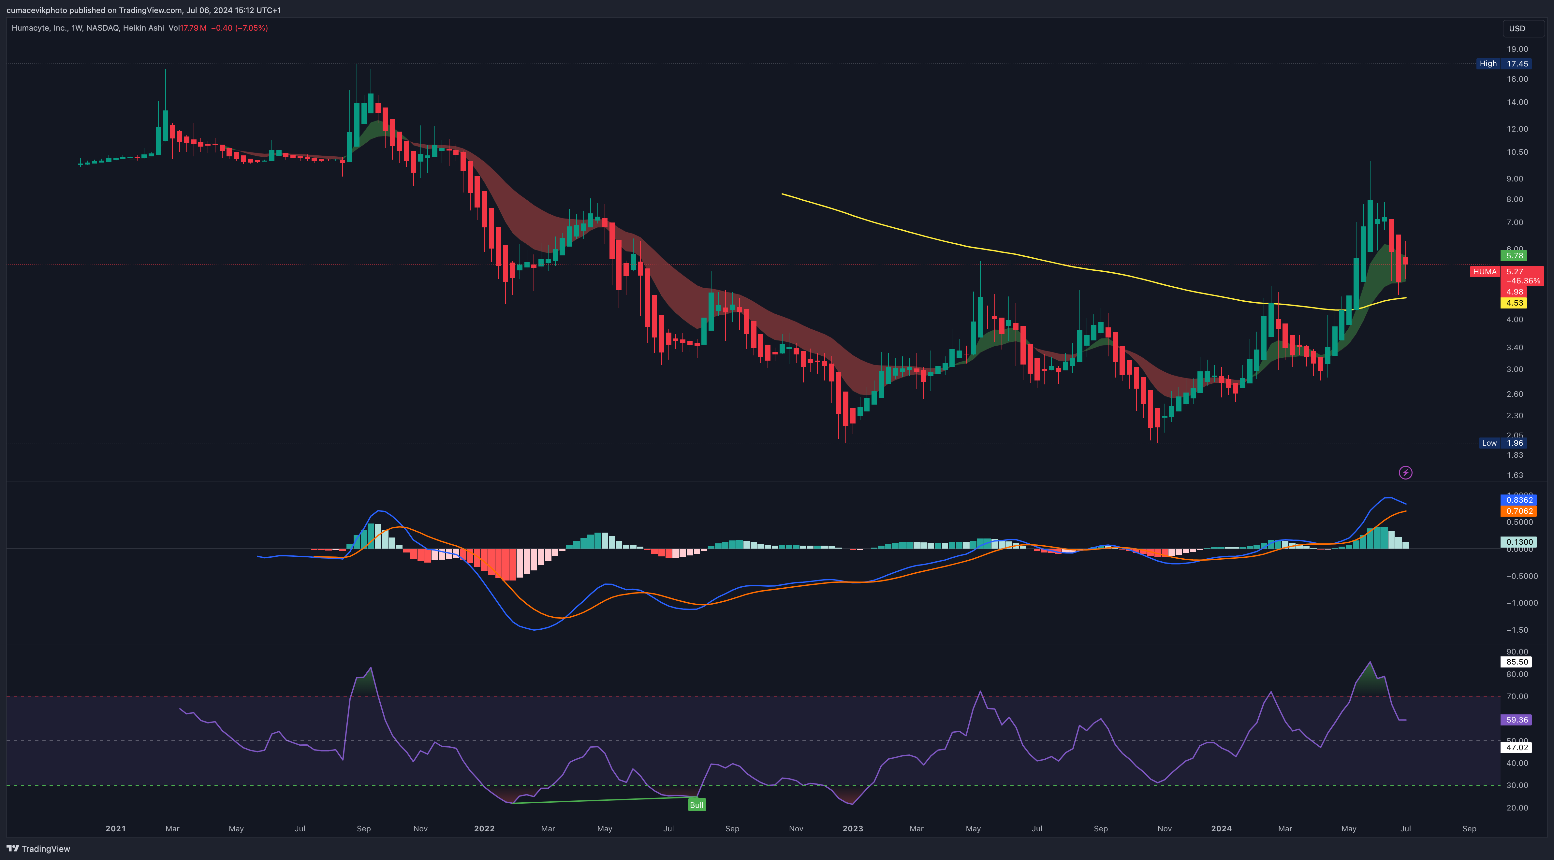Select the purple 59.36 RSI value label
1554x860 pixels.
click(1517, 720)
